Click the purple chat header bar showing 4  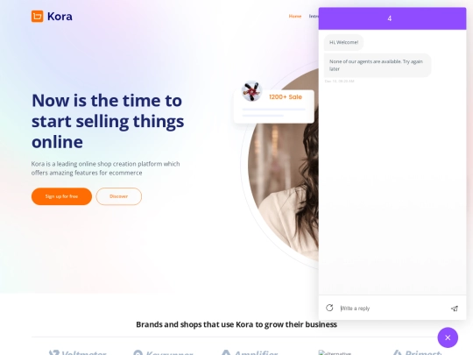pos(392,18)
